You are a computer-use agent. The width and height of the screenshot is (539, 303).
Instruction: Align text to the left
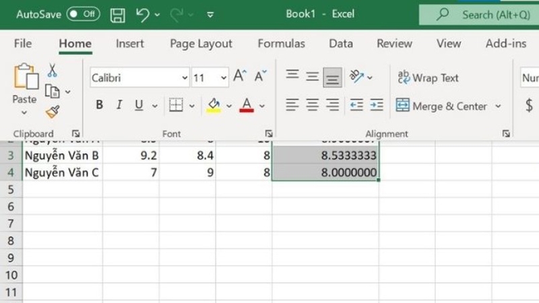pos(292,105)
